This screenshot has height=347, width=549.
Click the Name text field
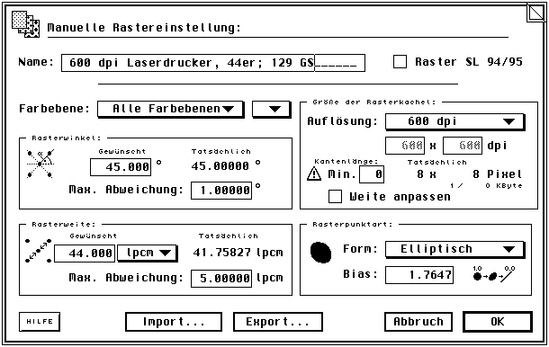(x=213, y=63)
